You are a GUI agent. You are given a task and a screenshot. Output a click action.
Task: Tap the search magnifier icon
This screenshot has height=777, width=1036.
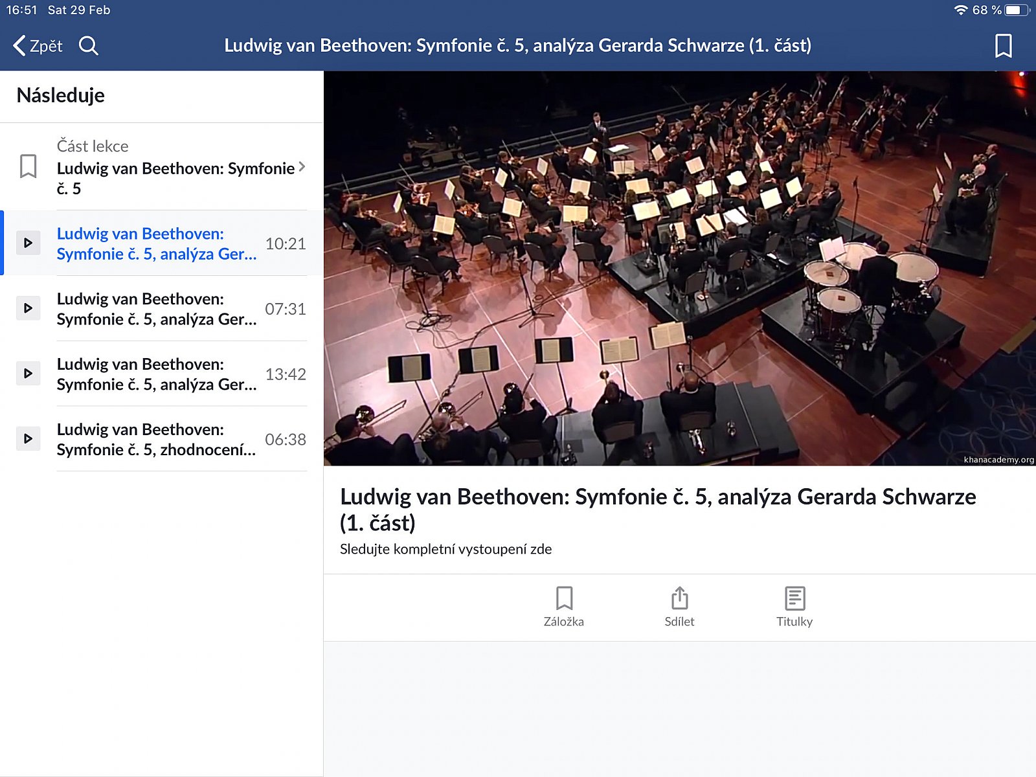(89, 46)
